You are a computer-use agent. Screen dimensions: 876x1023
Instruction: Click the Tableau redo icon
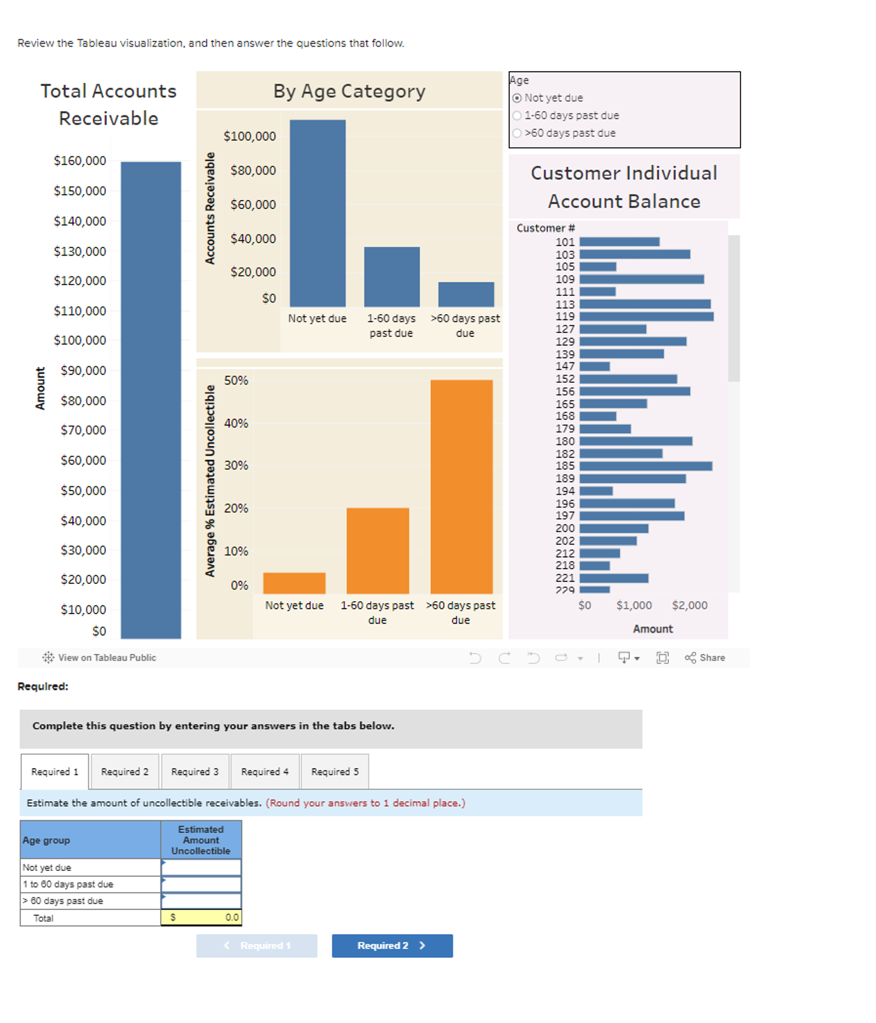pos(504,658)
